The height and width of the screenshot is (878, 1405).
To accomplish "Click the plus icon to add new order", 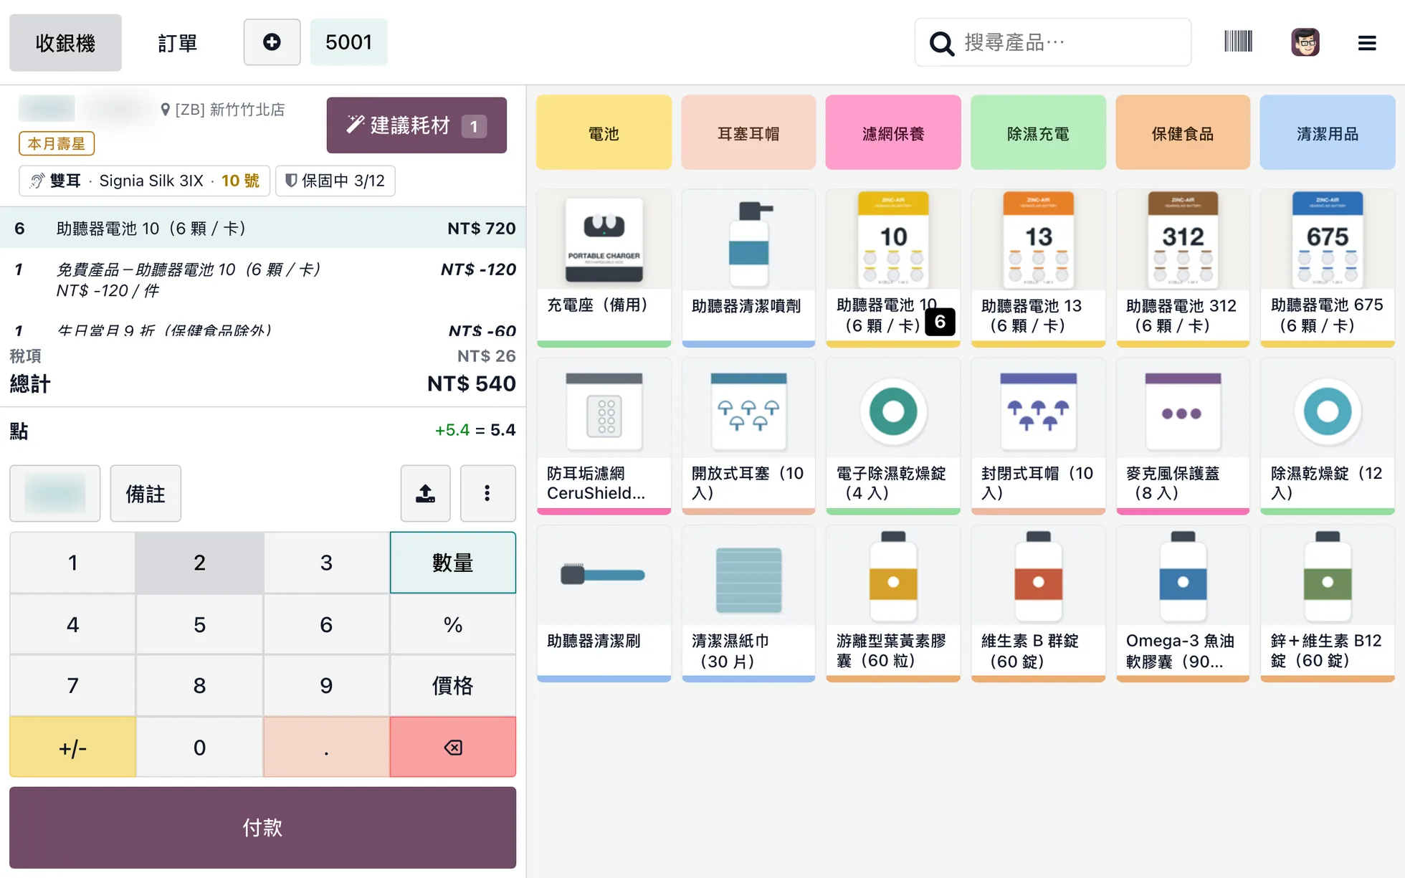I will click(272, 42).
